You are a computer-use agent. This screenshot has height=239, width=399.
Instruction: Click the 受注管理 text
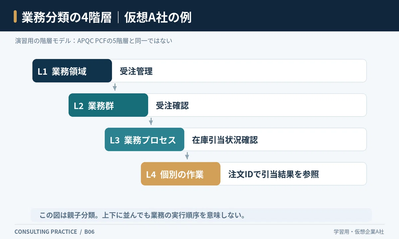point(136,71)
